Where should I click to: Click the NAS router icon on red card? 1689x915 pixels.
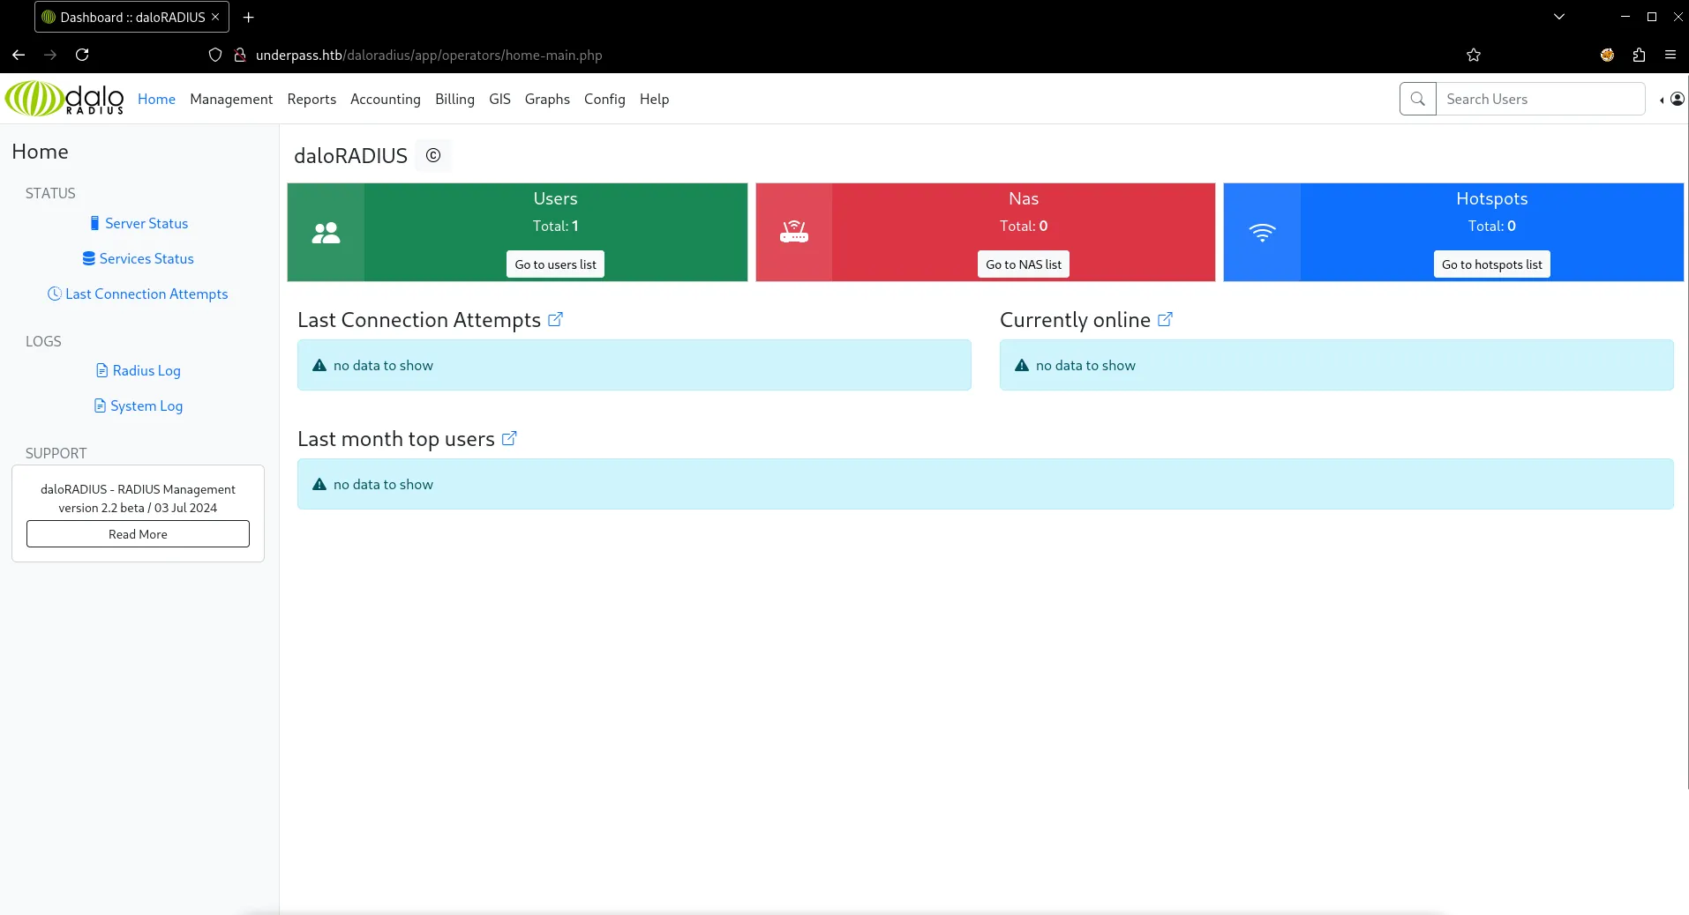794,232
